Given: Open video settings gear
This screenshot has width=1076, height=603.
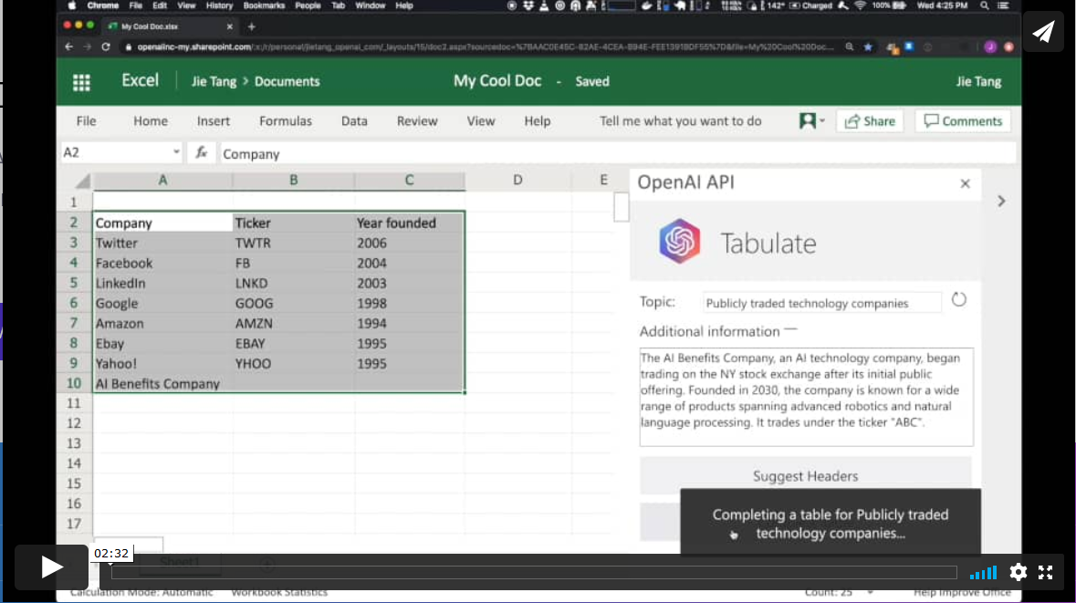Looking at the screenshot, I should point(1019,572).
